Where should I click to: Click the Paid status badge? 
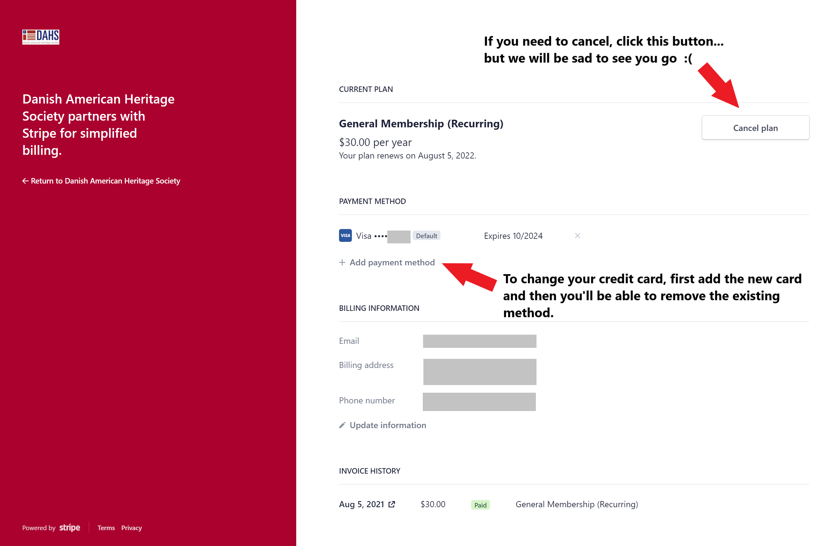480,505
